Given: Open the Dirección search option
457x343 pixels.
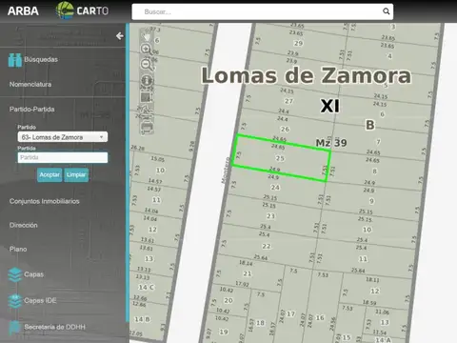Looking at the screenshot, I should click(24, 225).
